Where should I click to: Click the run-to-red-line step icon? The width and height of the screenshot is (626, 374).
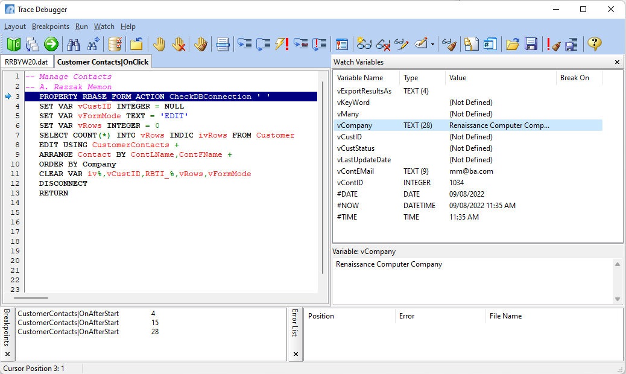coord(300,44)
